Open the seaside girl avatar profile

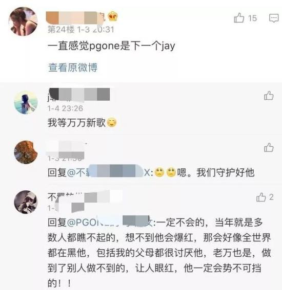(26, 102)
